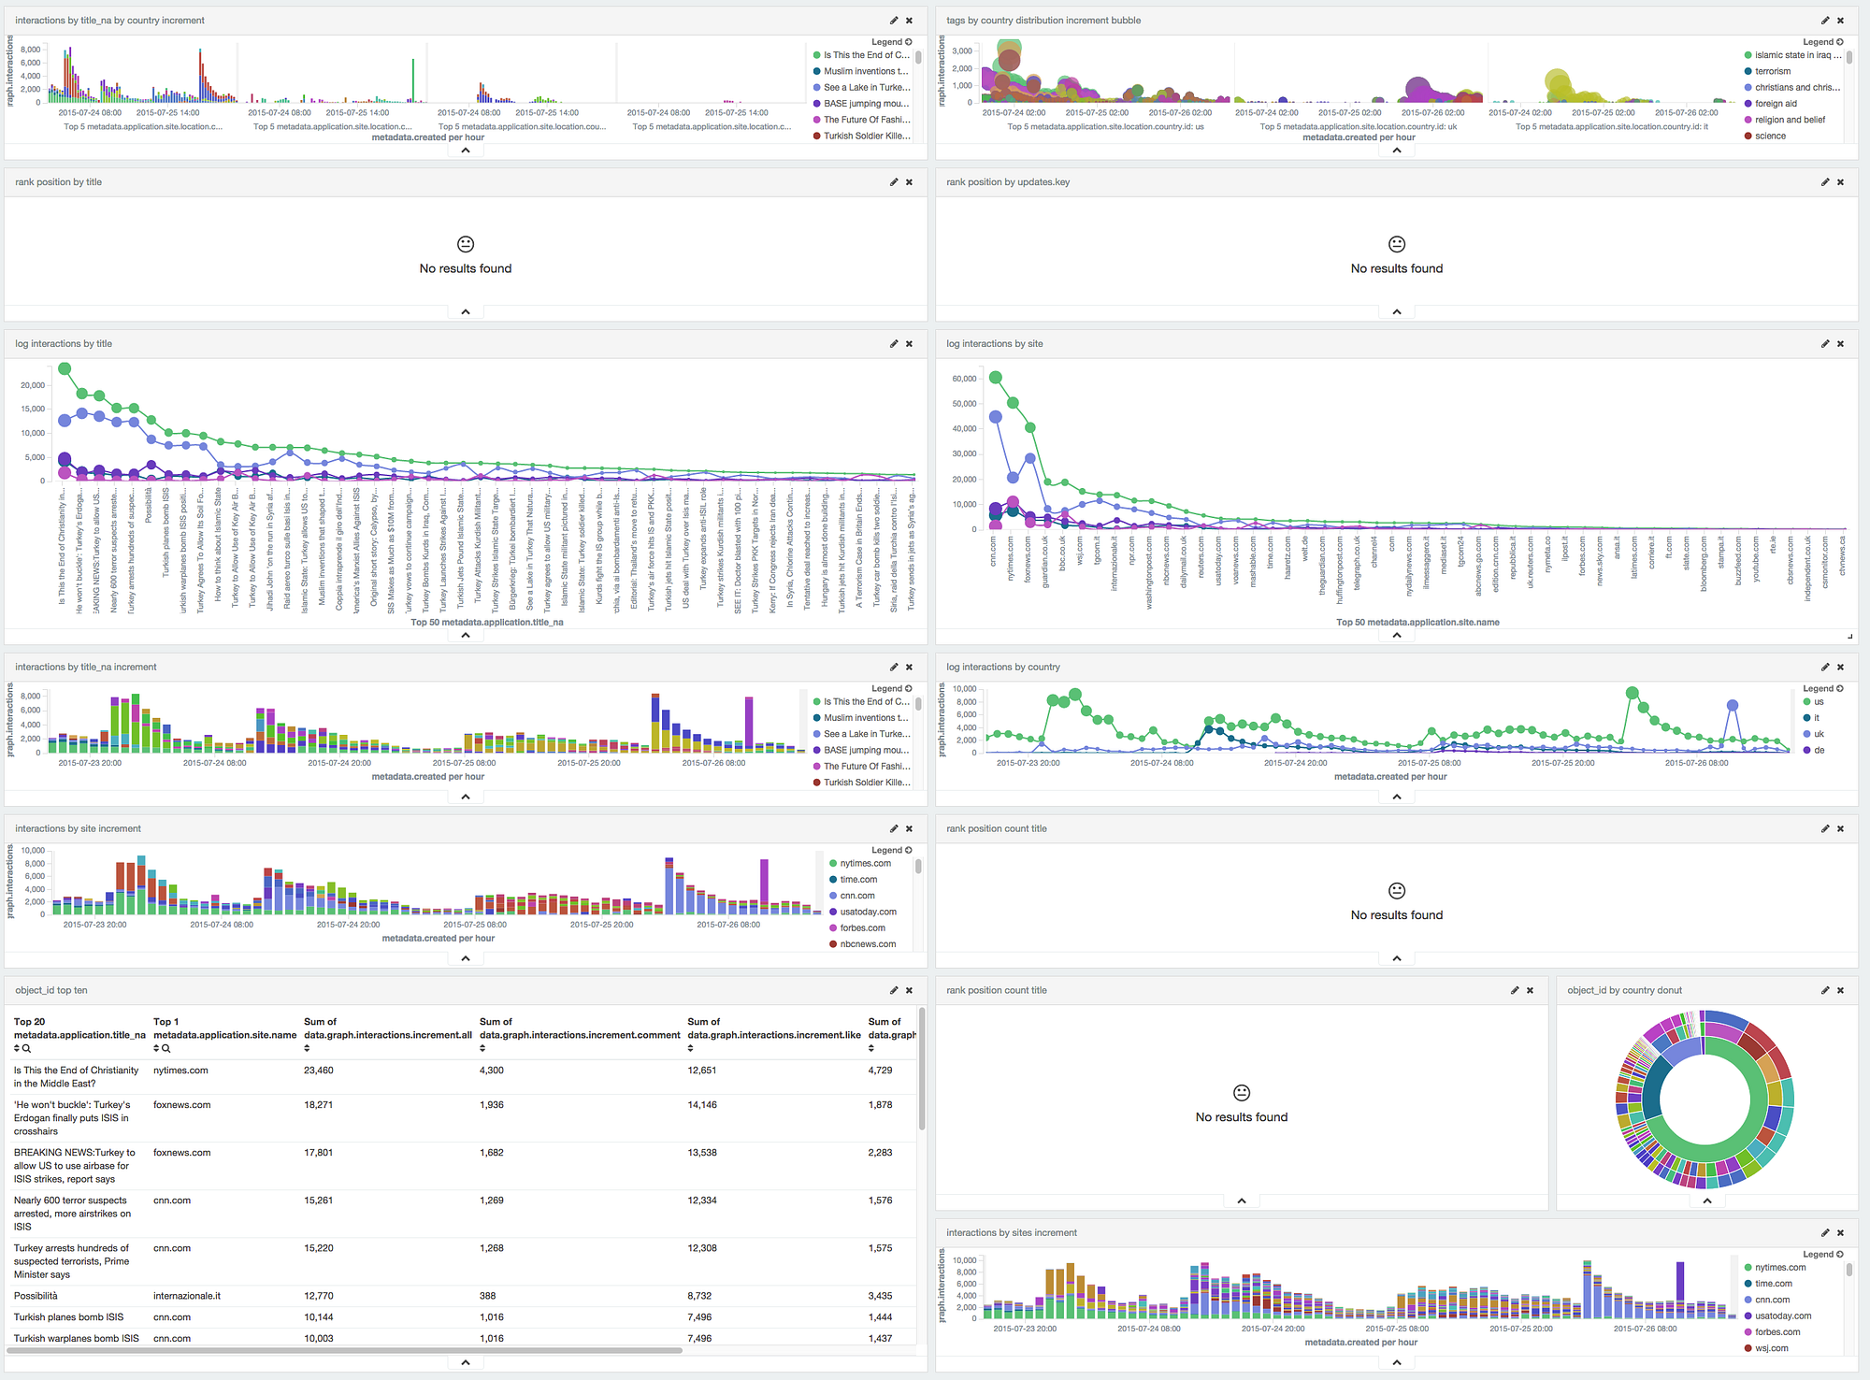
Task: Expand chevron under 'rank position by title' panel
Action: 466,312
